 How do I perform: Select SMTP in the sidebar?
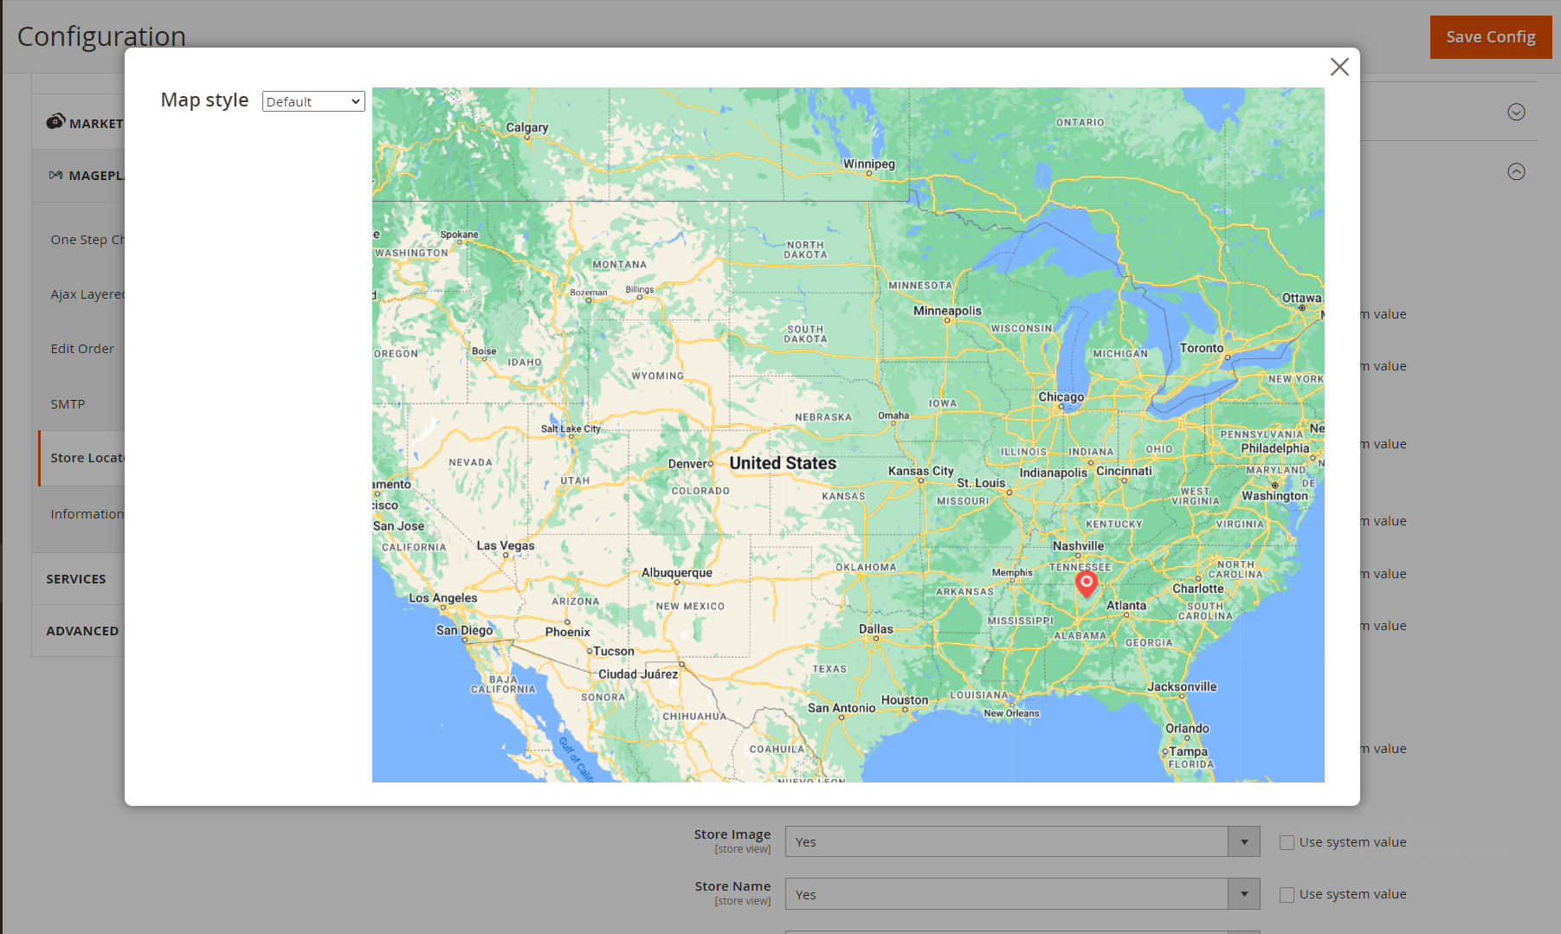68,404
